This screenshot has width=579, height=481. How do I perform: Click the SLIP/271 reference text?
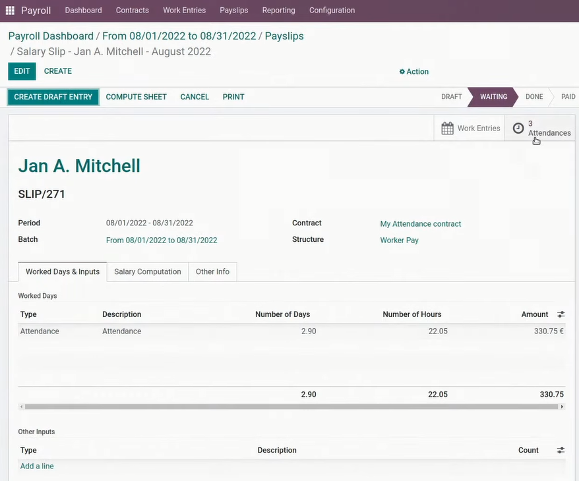pyautogui.click(x=42, y=194)
